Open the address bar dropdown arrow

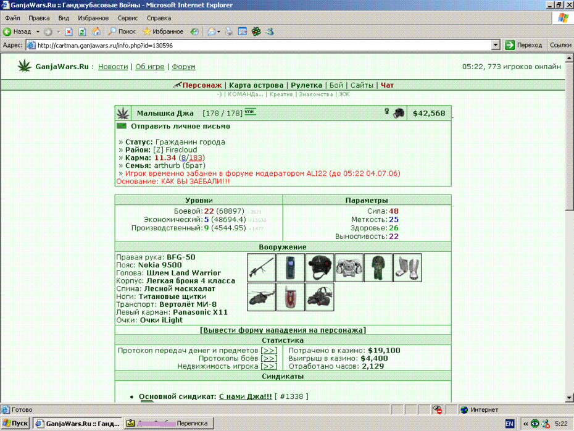(x=495, y=45)
